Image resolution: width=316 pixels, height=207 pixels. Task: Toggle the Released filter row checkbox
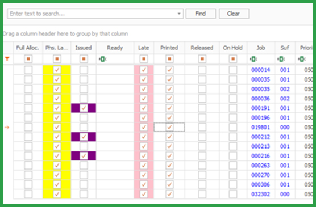(x=202, y=59)
